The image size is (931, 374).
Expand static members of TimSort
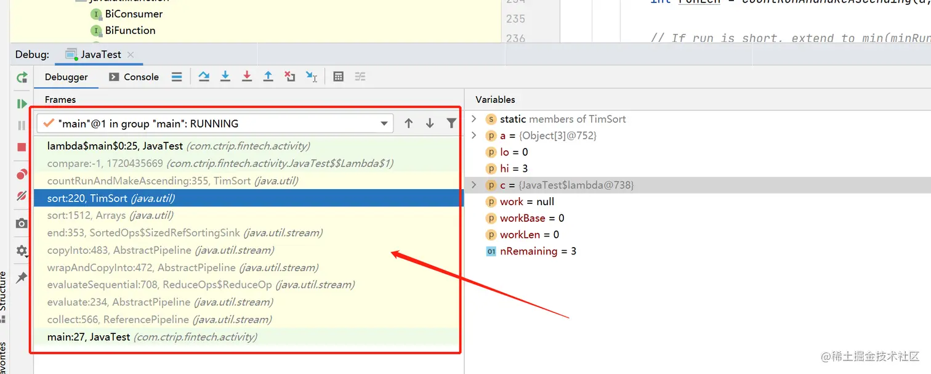474,119
